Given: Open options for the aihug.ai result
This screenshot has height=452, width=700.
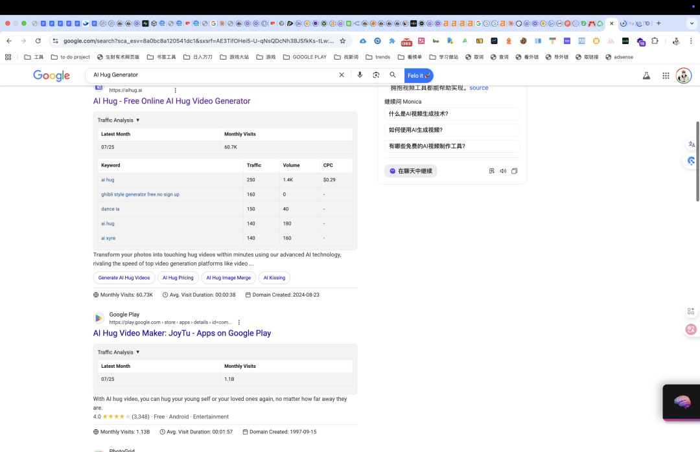Looking at the screenshot, I should 176,90.
